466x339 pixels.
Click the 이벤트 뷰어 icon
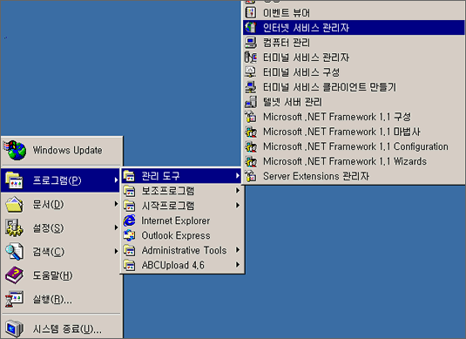click(251, 12)
